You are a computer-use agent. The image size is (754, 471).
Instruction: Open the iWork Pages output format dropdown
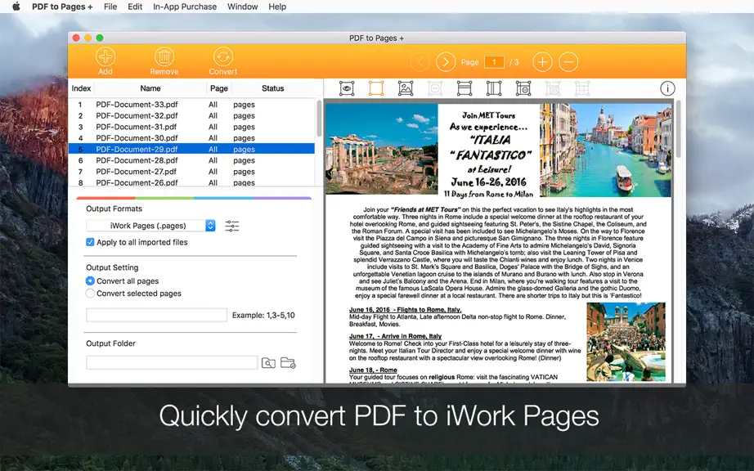click(x=150, y=226)
